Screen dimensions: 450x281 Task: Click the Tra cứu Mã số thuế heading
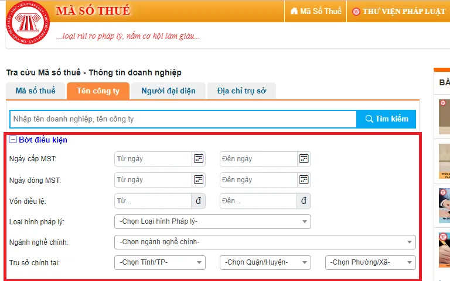pos(94,72)
